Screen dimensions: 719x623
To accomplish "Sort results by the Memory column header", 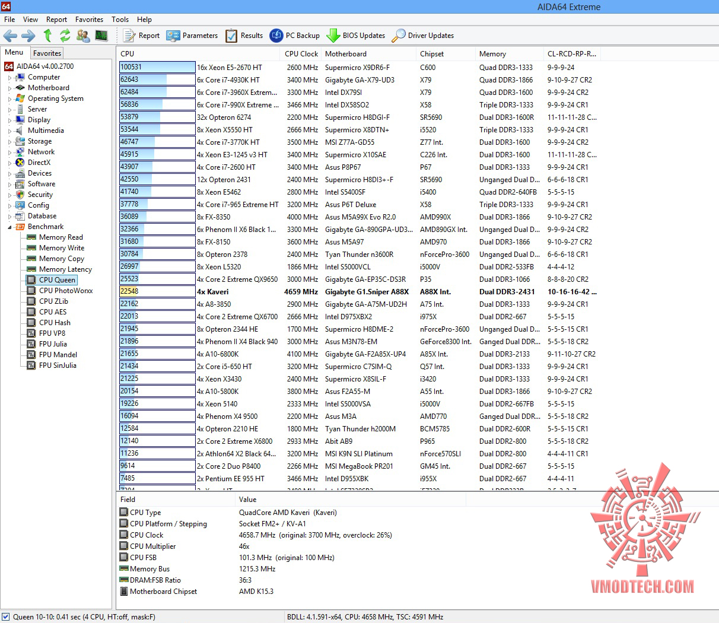I will [509, 54].
